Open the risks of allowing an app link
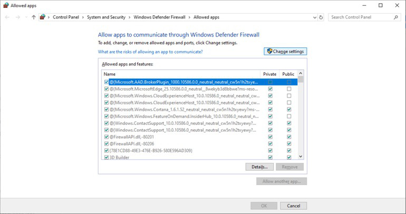Viewport: 406px width, 214px height. pyautogui.click(x=150, y=52)
